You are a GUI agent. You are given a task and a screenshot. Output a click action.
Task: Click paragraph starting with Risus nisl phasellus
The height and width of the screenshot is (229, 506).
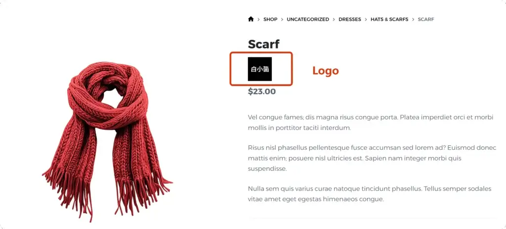pyautogui.click(x=372, y=158)
